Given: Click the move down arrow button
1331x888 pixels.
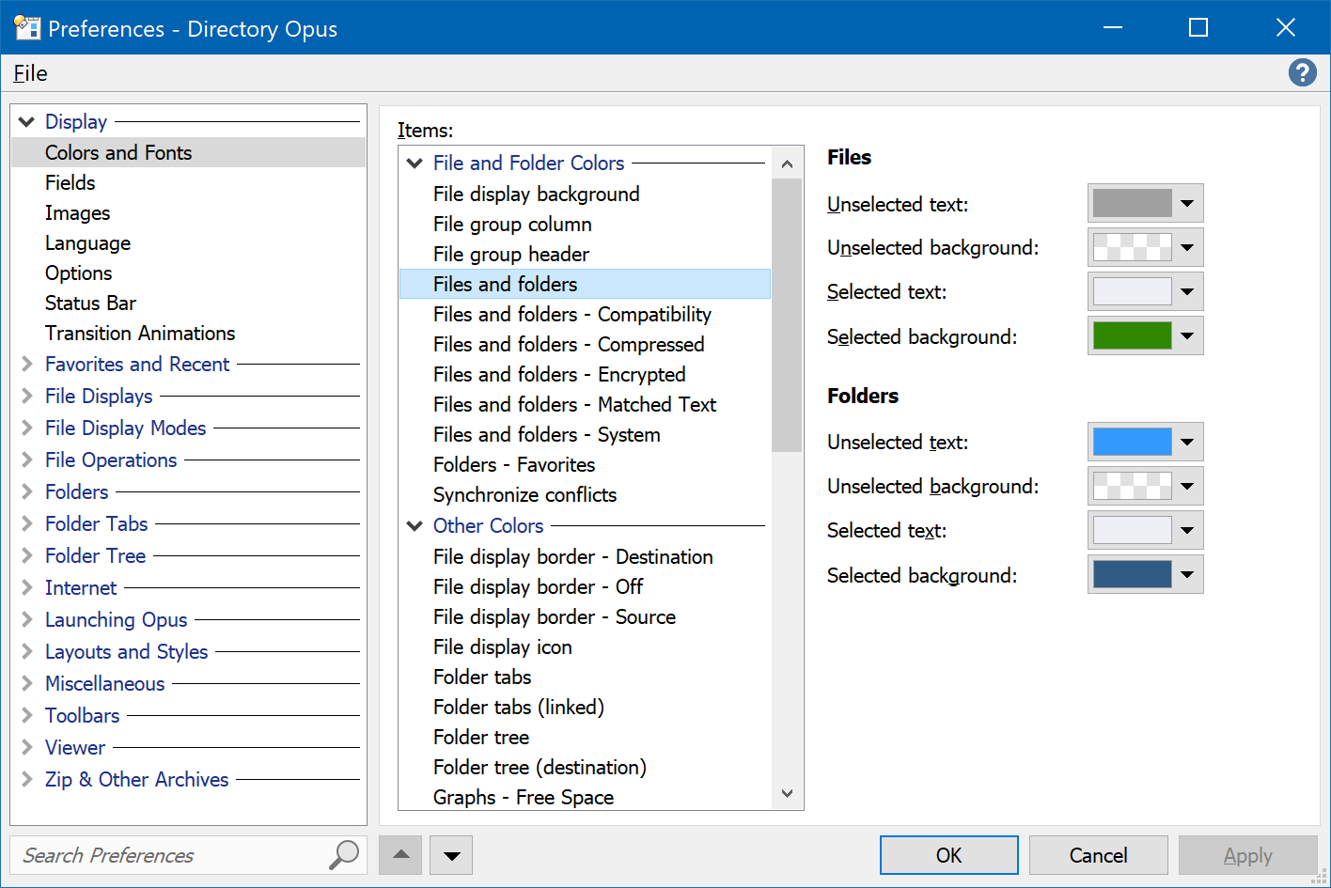Looking at the screenshot, I should [x=451, y=855].
